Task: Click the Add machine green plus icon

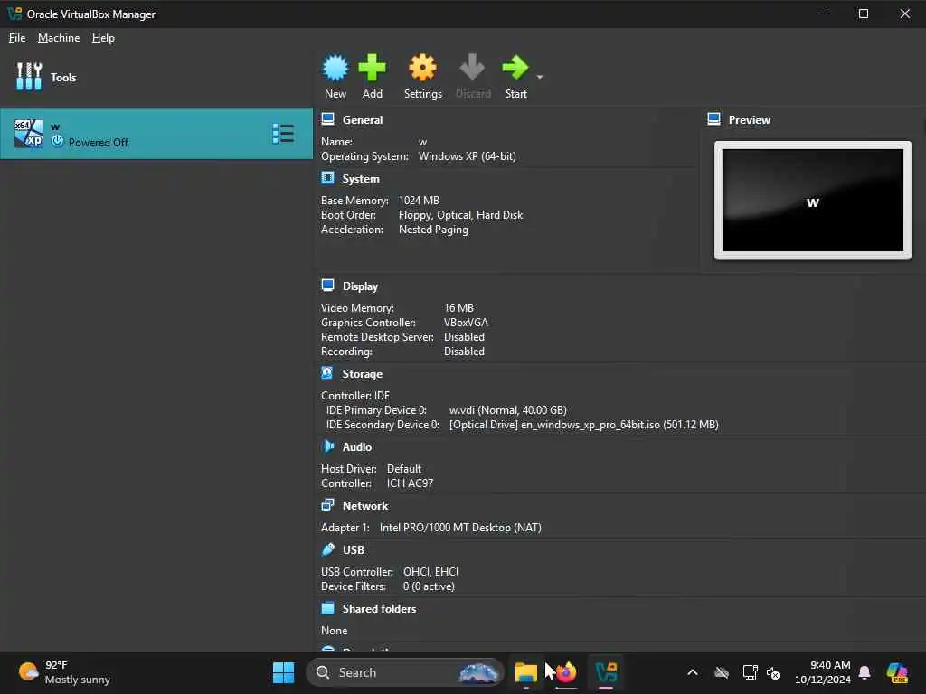Action: coord(372,68)
